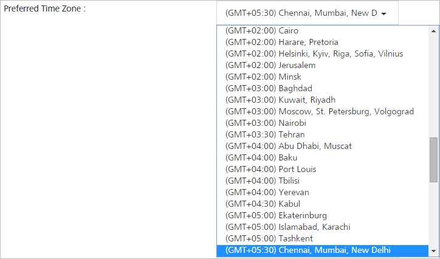Select the Nairobi time zone
The width and height of the screenshot is (440, 259).
pyautogui.click(x=323, y=123)
